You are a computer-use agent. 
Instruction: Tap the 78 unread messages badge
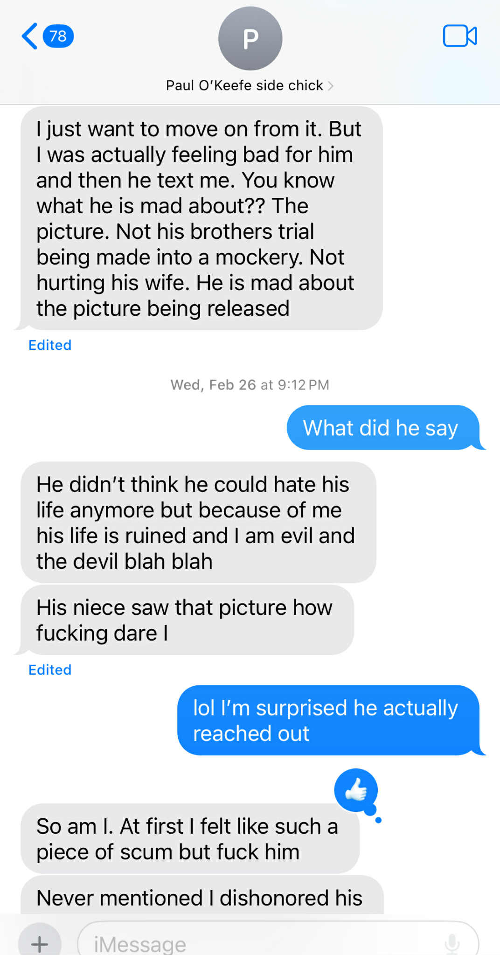coord(58,36)
